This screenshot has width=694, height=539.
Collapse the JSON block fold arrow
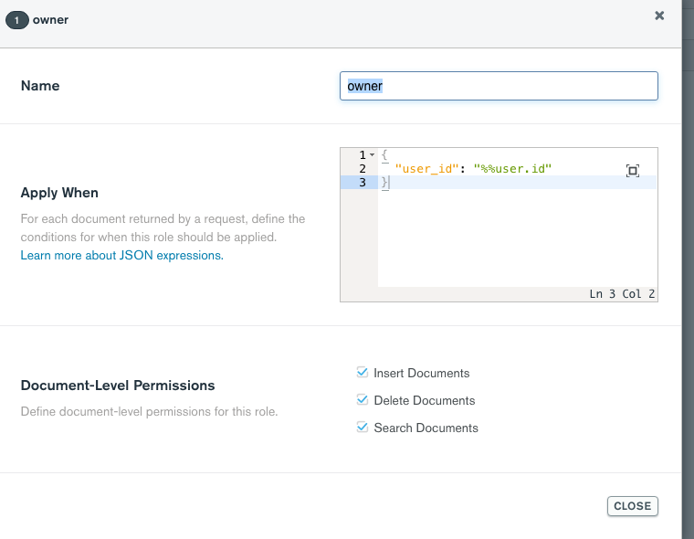[373, 155]
